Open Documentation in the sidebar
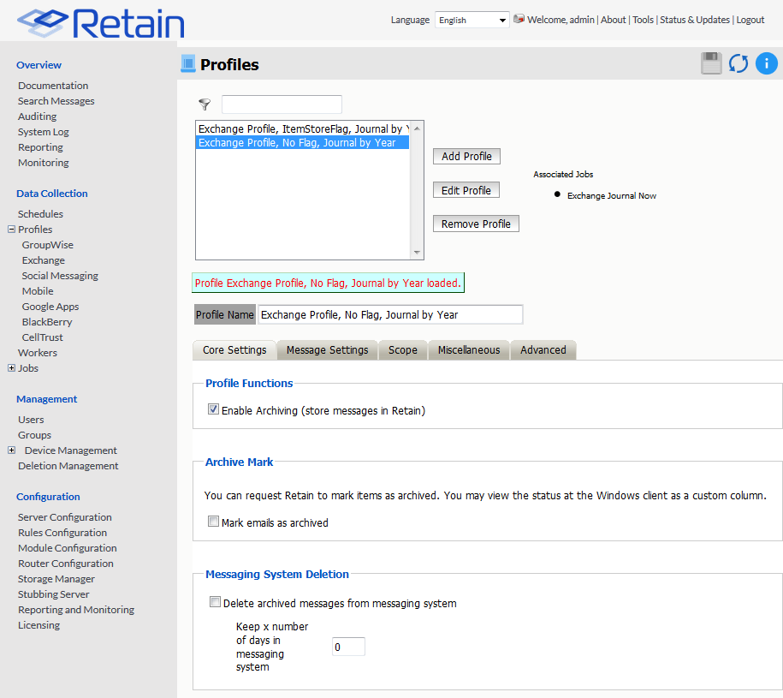Viewport: 783px width, 698px height. 53,86
